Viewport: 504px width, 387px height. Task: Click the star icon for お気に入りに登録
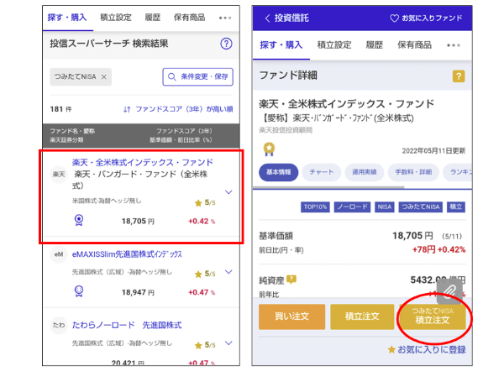coord(391,348)
